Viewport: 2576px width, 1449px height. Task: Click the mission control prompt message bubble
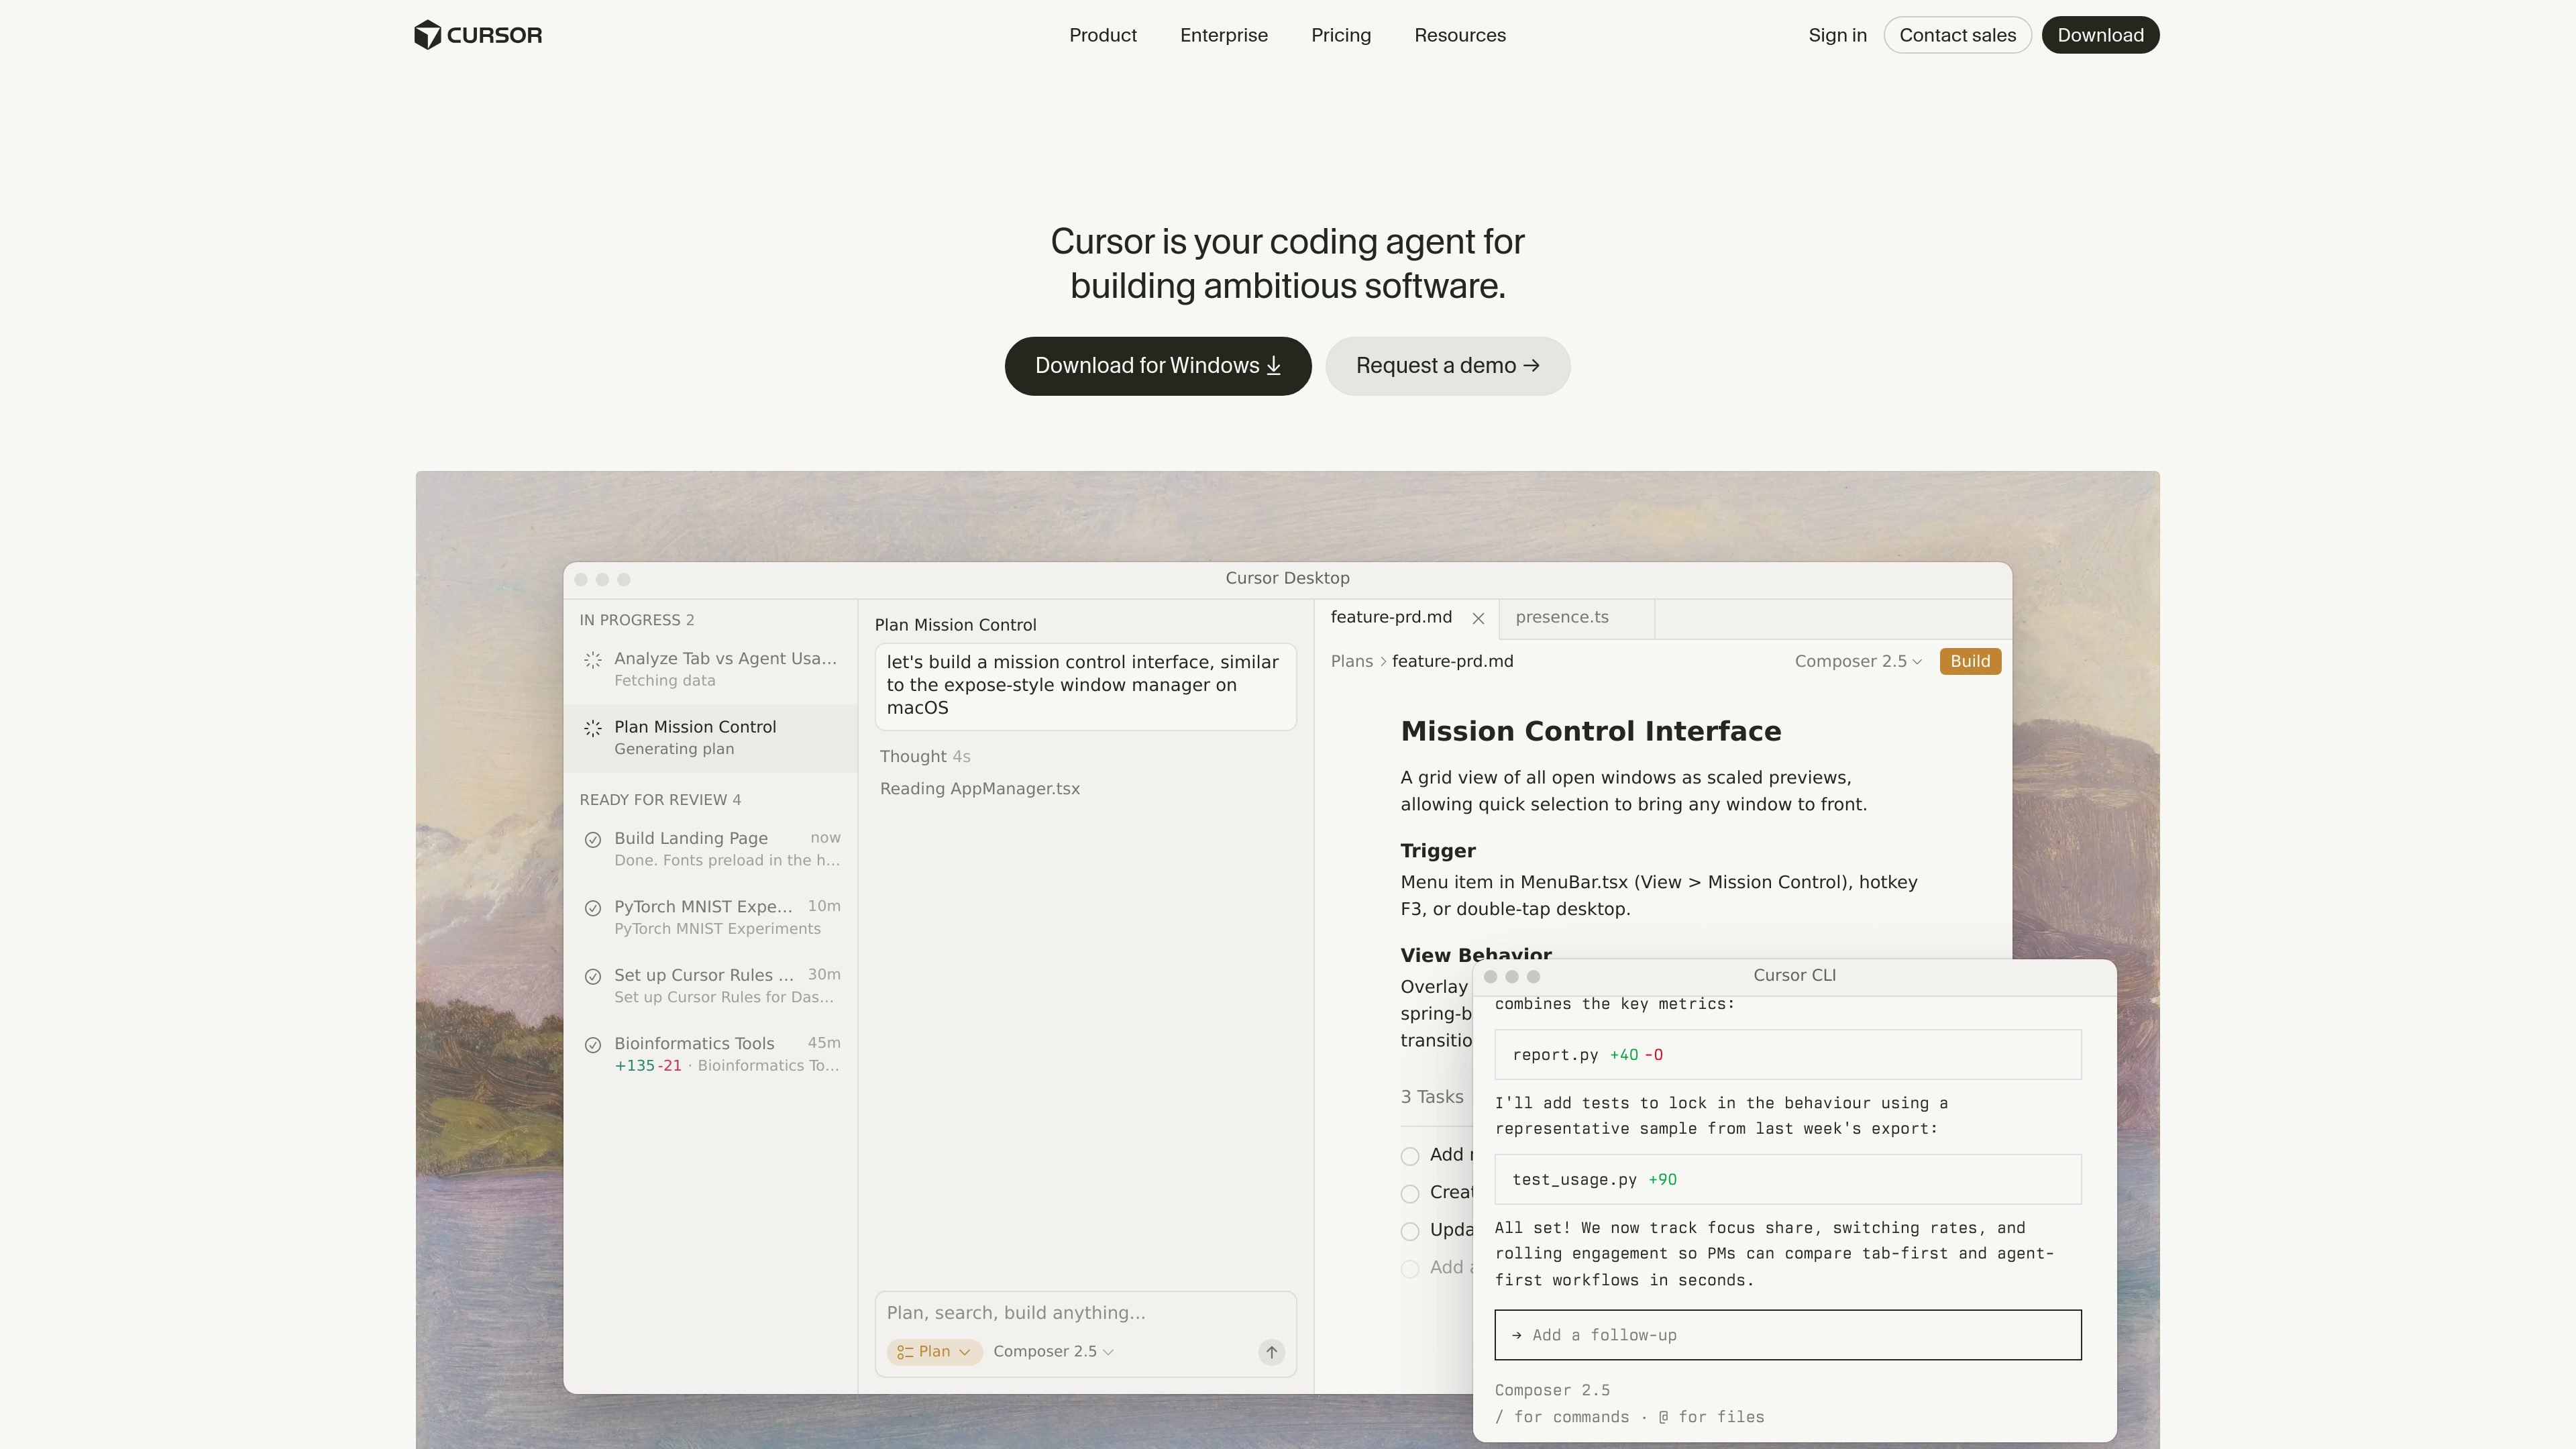(x=1085, y=687)
